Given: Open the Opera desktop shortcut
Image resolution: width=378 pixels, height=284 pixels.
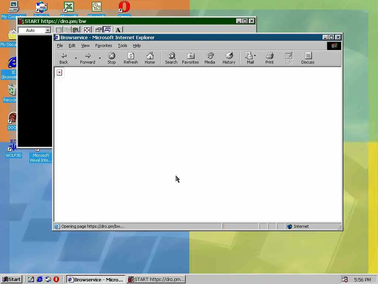Looking at the screenshot, I should click(x=124, y=9).
